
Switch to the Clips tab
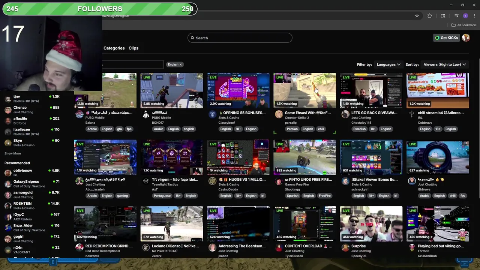coord(133,48)
